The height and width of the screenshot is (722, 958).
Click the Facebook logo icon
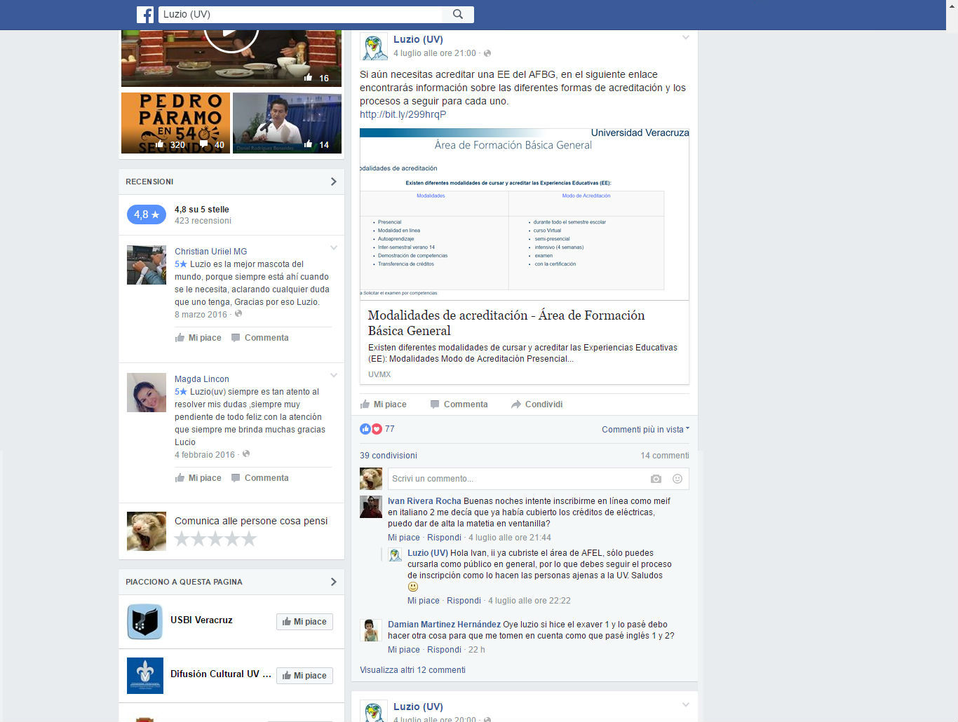[x=145, y=14]
